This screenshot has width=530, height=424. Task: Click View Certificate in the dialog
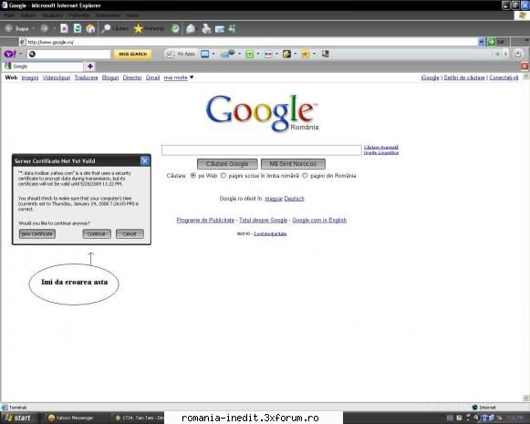tap(37, 233)
